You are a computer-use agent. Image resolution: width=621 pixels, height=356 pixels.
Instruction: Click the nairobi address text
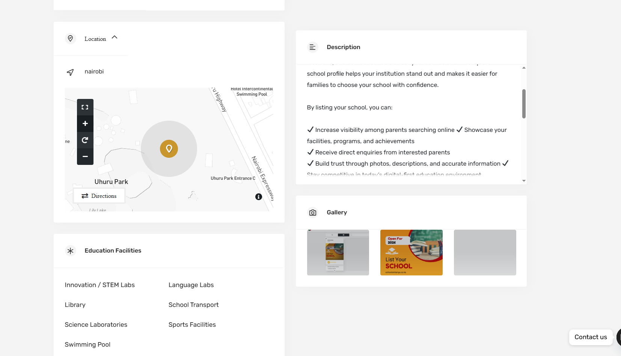[x=94, y=72]
